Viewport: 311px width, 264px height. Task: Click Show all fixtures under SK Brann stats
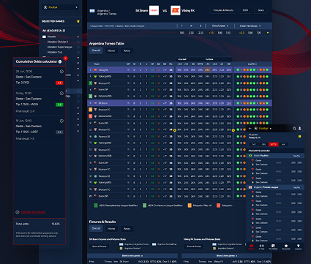[99, 246]
